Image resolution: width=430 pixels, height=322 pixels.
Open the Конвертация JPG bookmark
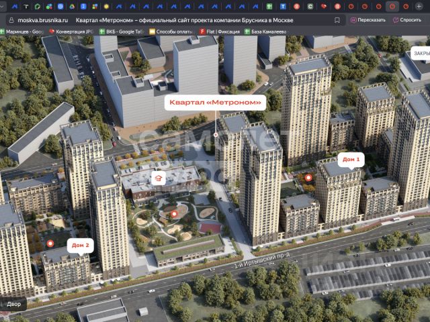coord(71,32)
